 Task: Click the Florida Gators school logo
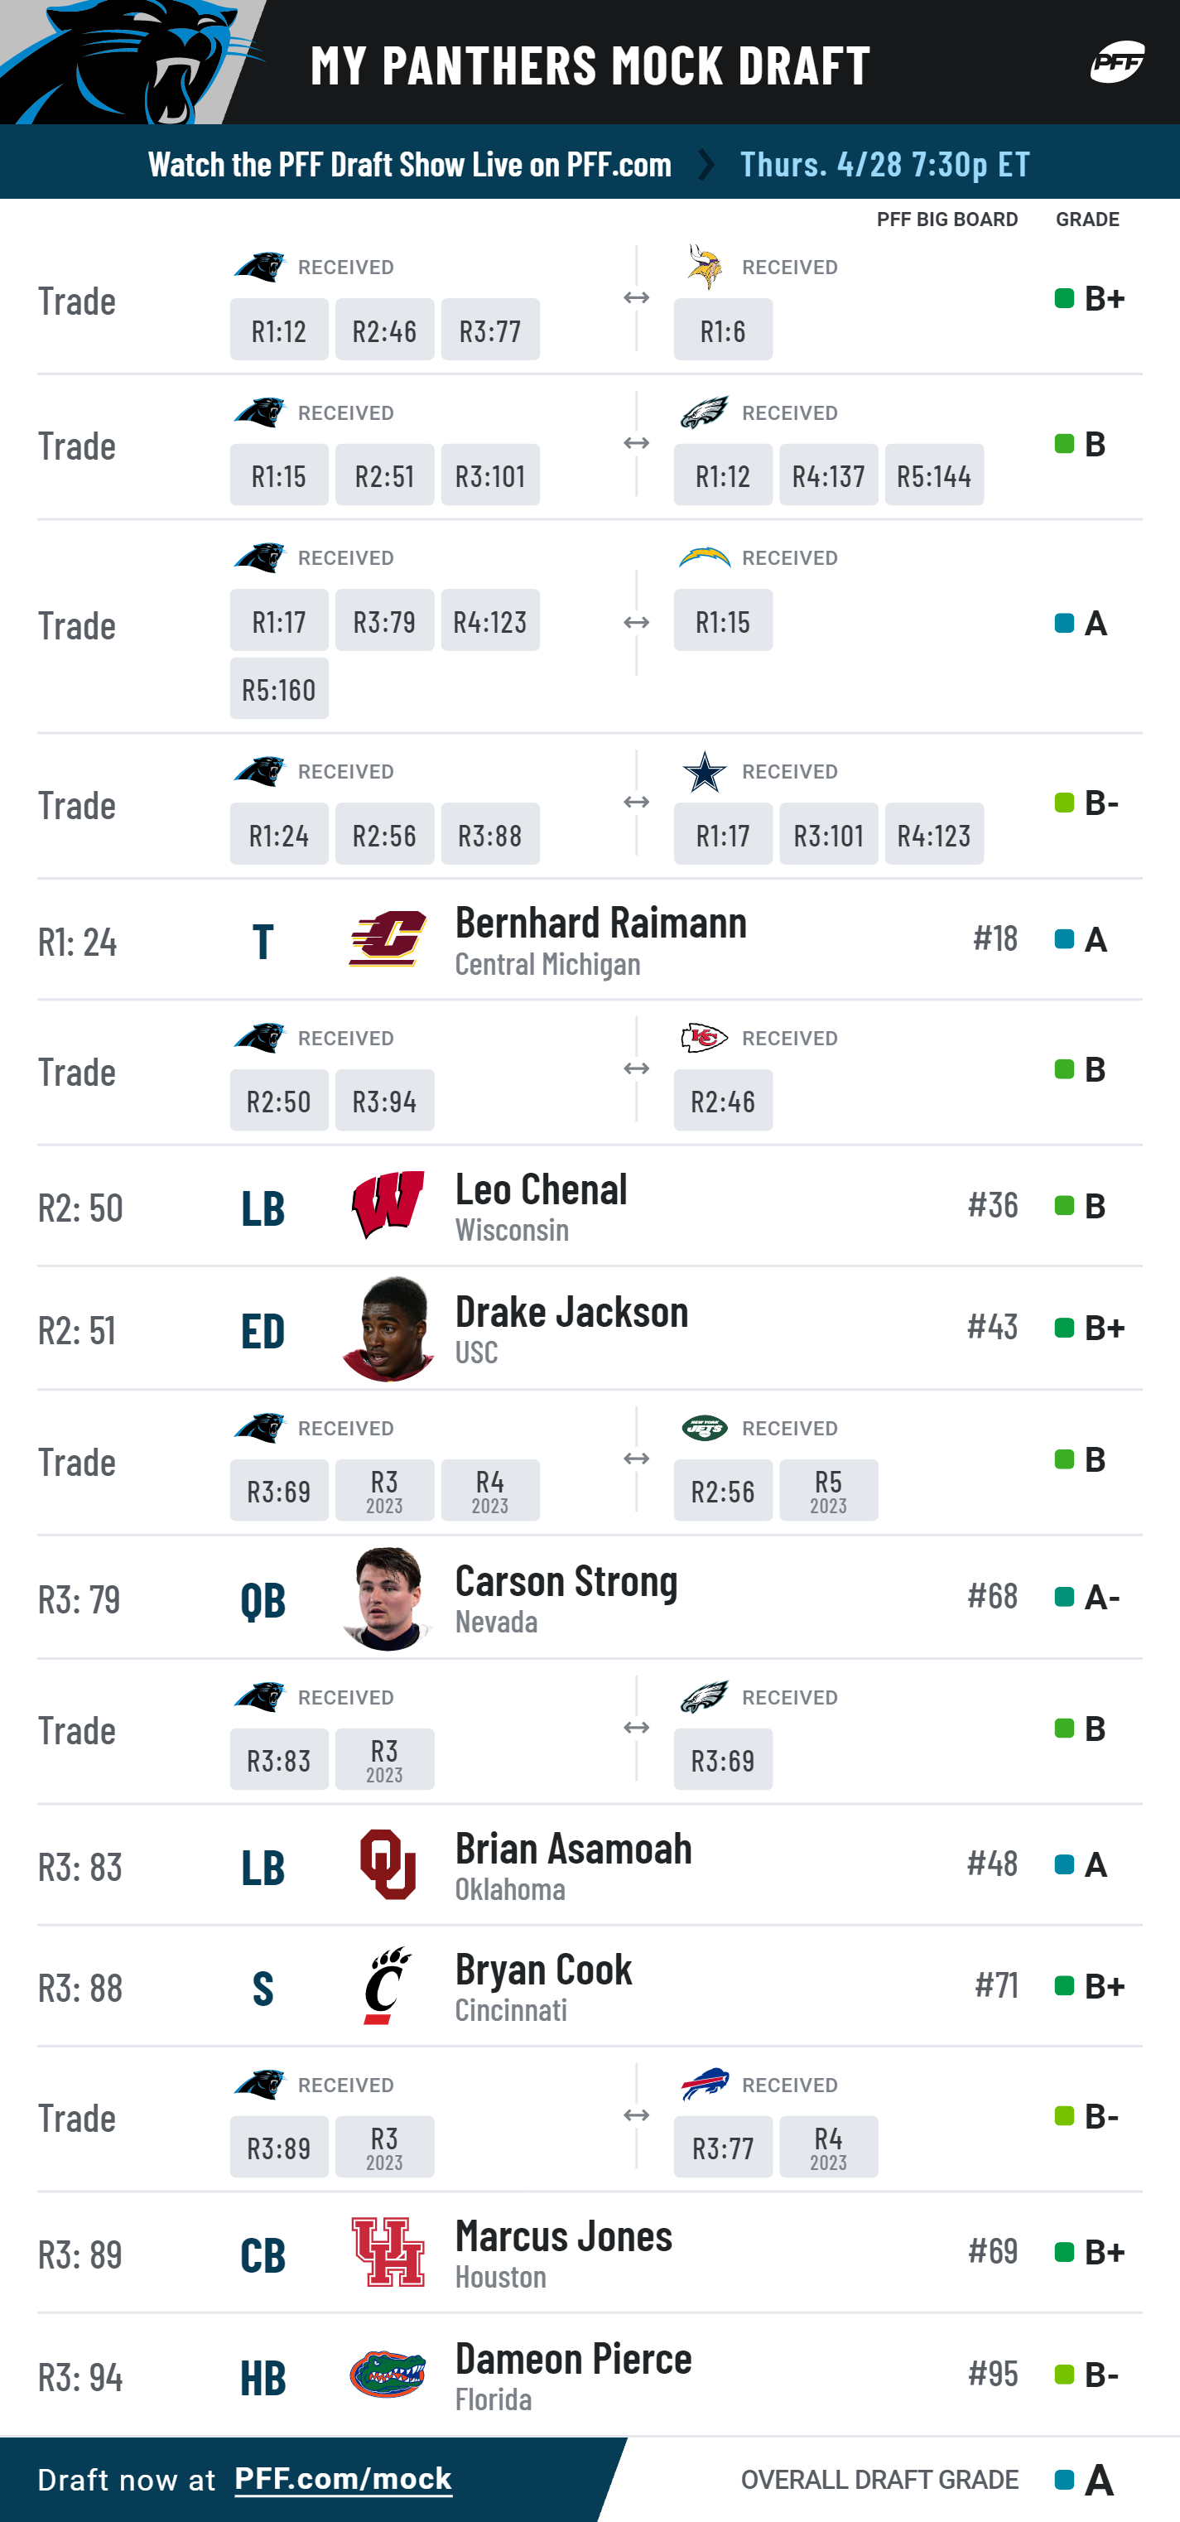click(388, 2375)
